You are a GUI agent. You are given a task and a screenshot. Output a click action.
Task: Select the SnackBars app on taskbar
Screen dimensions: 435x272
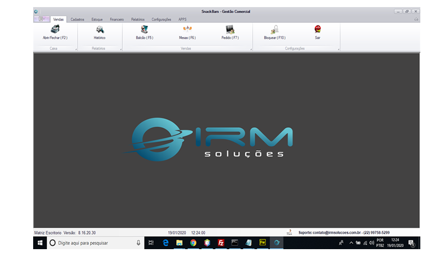(x=277, y=243)
